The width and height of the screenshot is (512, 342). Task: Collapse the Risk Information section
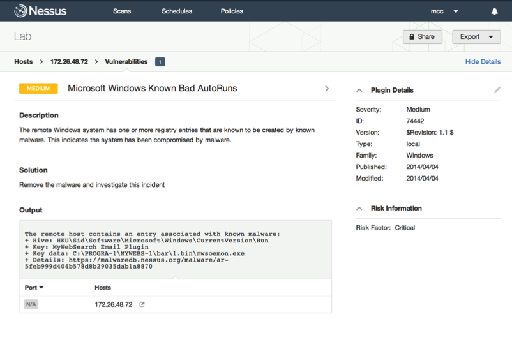coord(359,208)
